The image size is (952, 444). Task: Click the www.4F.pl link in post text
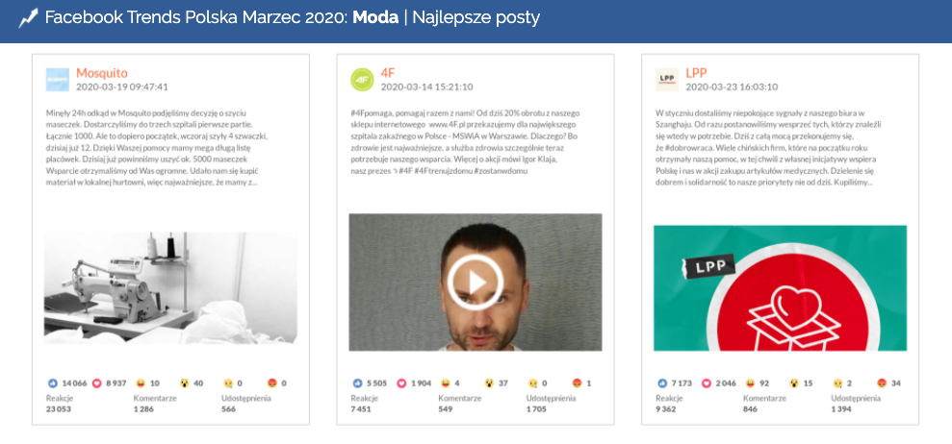pyautogui.click(x=456, y=124)
